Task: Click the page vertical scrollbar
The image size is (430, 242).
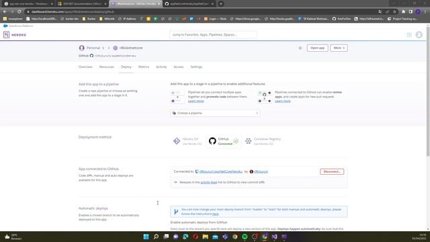Action: (428, 91)
